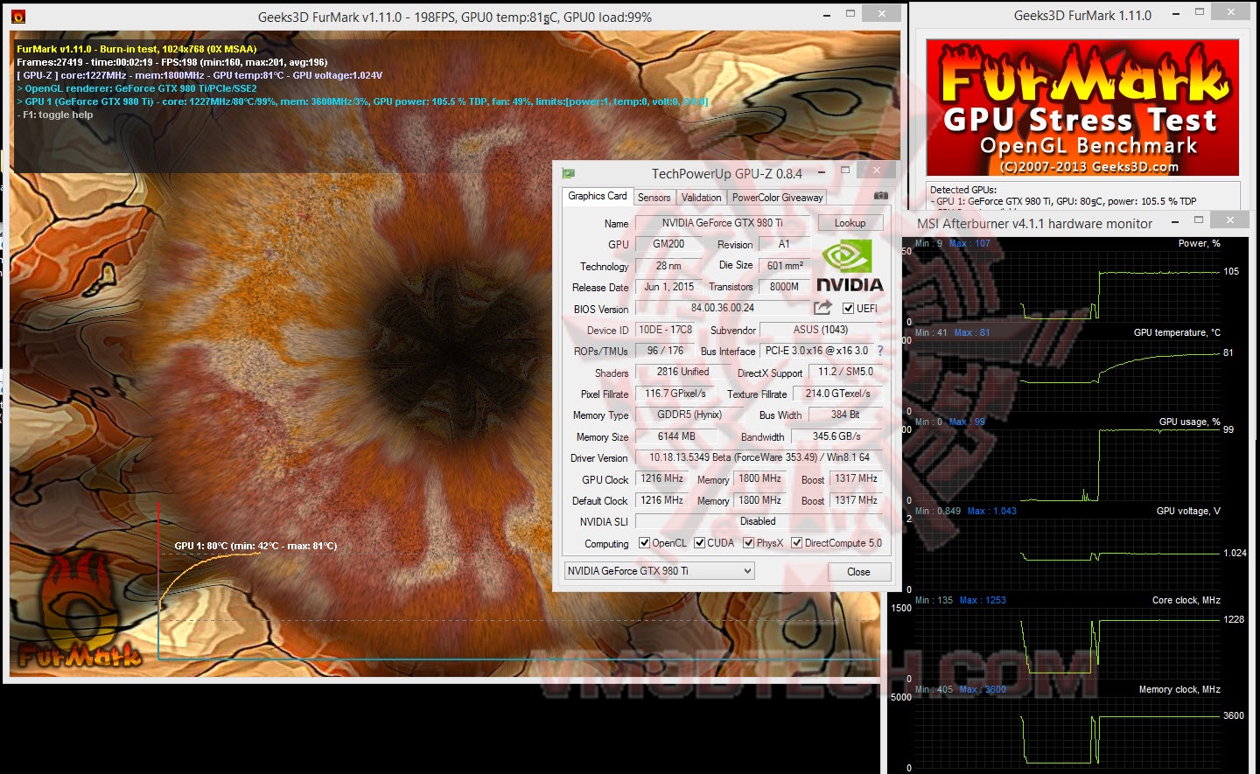
Task: Toggle the OpenCL checkbox
Action: tap(645, 543)
